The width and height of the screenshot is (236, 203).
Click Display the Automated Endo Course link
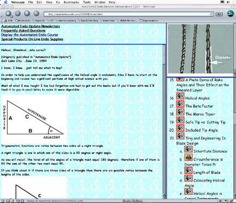click(x=29, y=35)
